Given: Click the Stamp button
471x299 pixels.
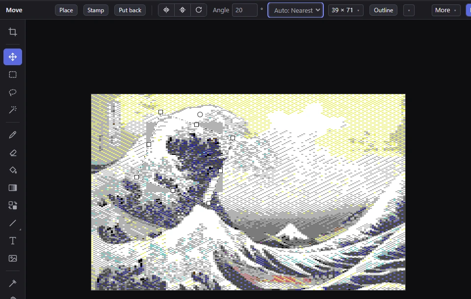Looking at the screenshot, I should click(96, 10).
